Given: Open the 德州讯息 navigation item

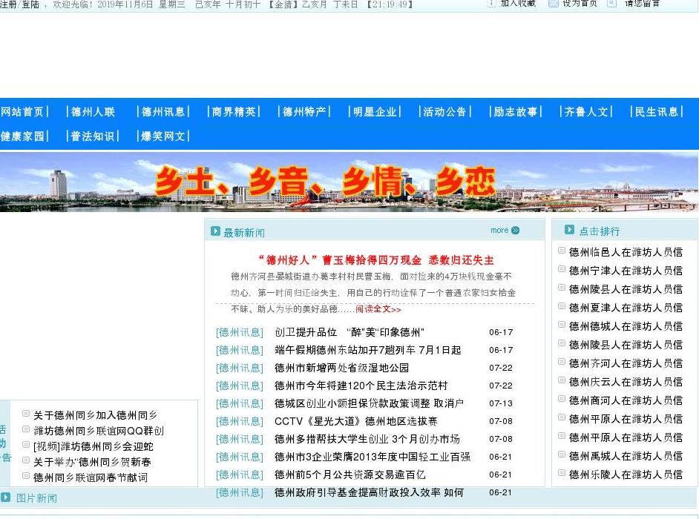Looking at the screenshot, I should 163,111.
